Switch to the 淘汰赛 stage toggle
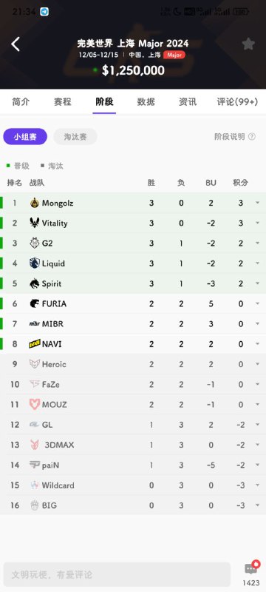The image size is (266, 592). point(75,137)
